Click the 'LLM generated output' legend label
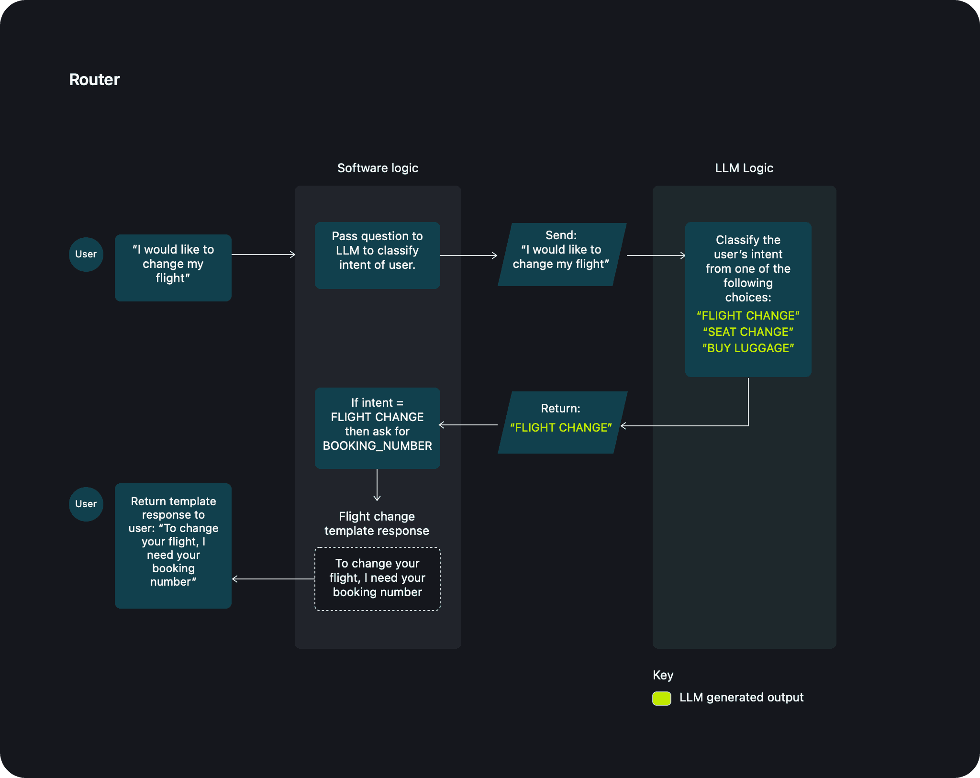 click(741, 698)
